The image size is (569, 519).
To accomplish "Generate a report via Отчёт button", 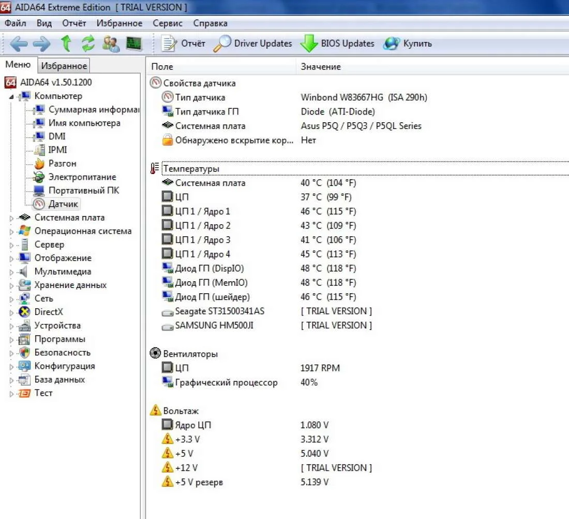I will click(x=183, y=44).
